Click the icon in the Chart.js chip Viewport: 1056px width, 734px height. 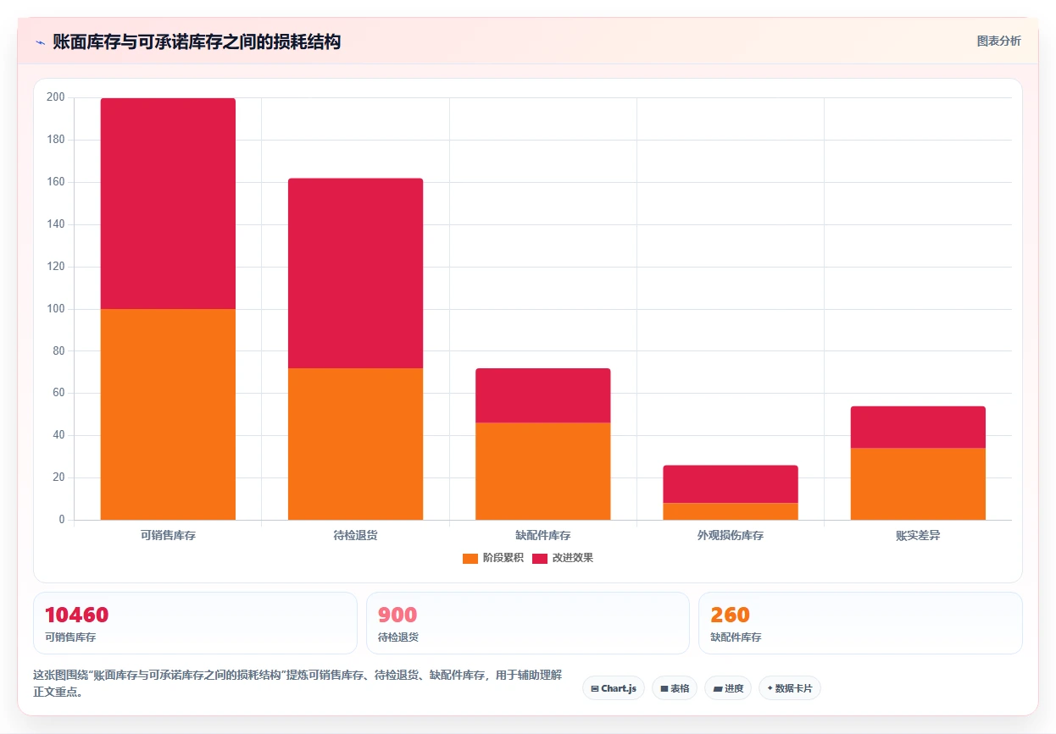click(595, 688)
